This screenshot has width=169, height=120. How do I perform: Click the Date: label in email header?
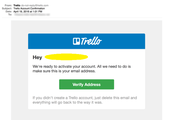click(9, 11)
